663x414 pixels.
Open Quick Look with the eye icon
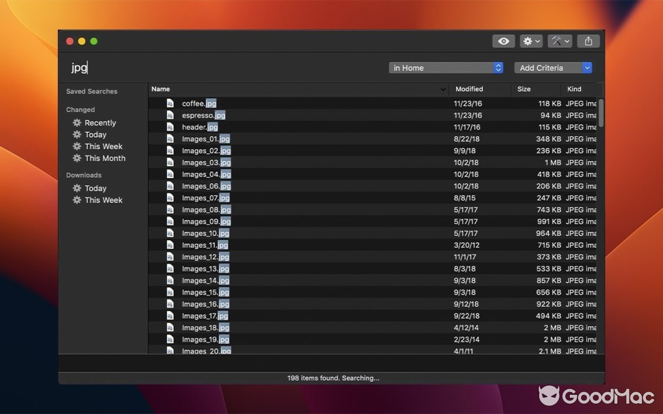point(503,41)
